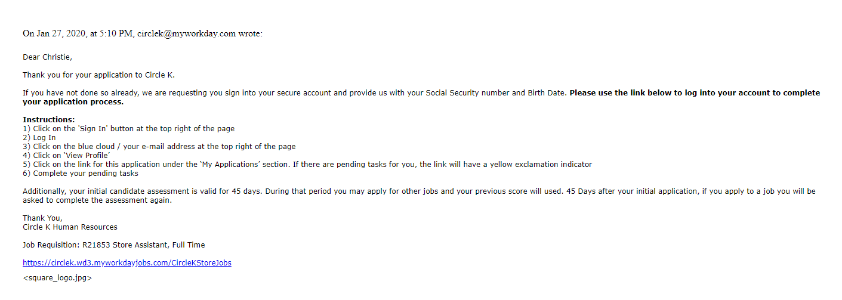Viewport: 842px width, 300px height.
Task: Select the 'Dear Christie,' greeting line
Action: (47, 57)
